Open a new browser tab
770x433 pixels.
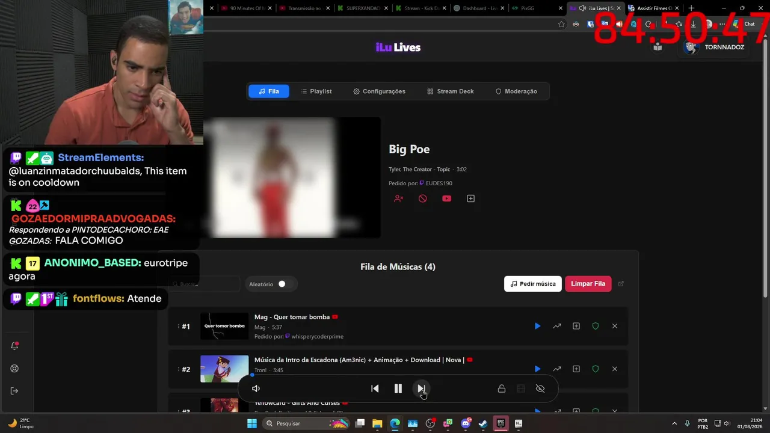point(691,8)
